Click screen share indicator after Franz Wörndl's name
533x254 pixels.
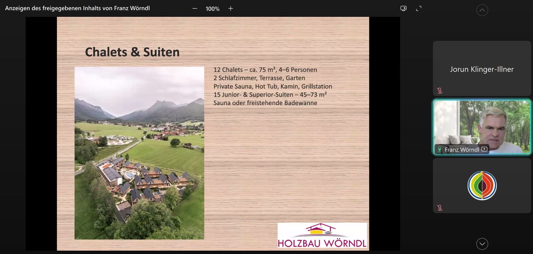pyautogui.click(x=484, y=149)
